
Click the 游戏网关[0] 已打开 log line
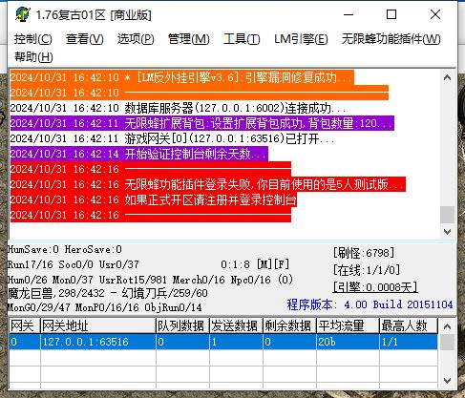(172, 138)
